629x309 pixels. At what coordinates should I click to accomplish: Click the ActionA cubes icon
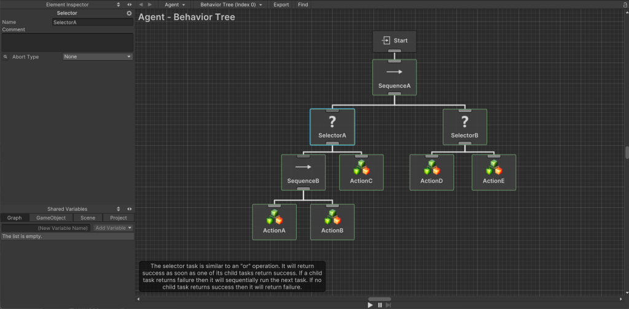click(274, 216)
